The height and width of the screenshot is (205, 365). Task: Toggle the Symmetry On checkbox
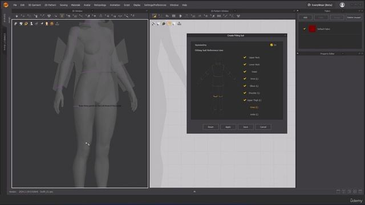271,45
